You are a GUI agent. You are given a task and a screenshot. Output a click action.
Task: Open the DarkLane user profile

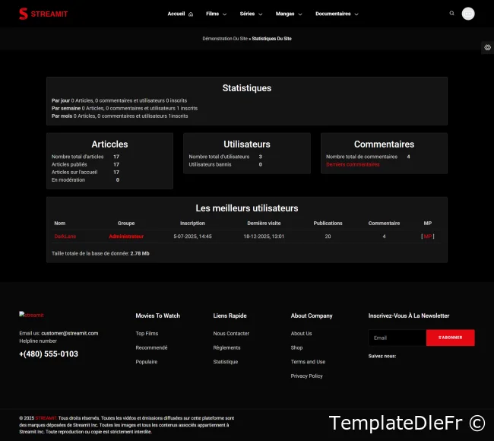65,236
